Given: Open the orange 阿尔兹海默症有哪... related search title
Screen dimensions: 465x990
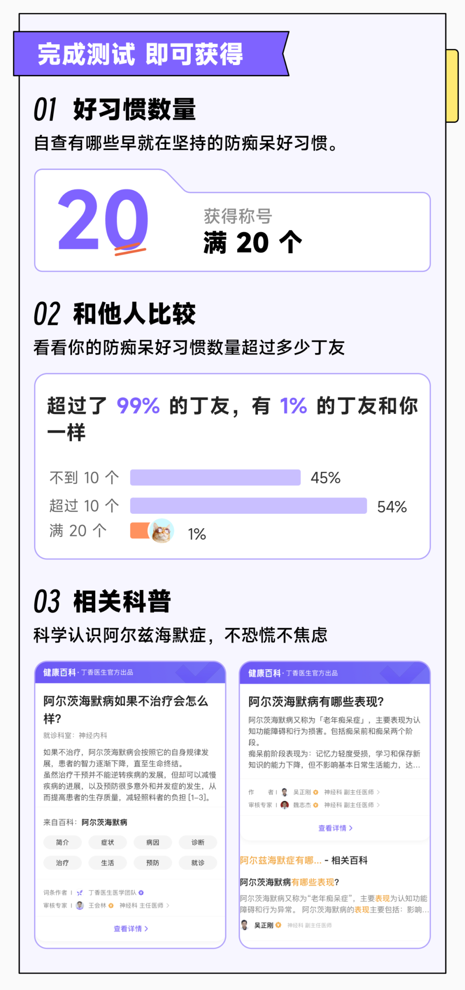Looking at the screenshot, I should pos(281,860).
